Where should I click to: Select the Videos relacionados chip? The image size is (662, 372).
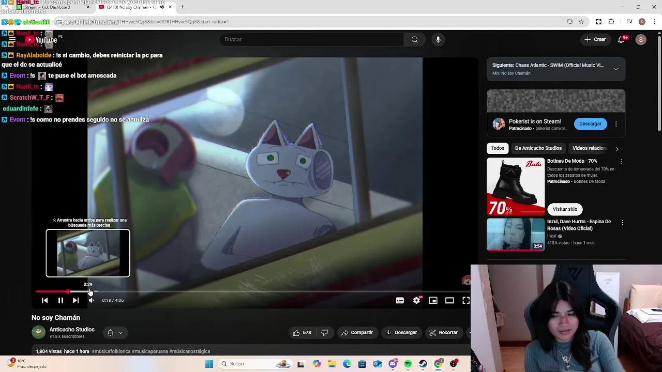[589, 148]
